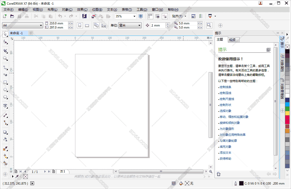Image resolution: width=291 pixels, height=189 pixels.
Task: Choose the Text tool
Action: point(5,106)
